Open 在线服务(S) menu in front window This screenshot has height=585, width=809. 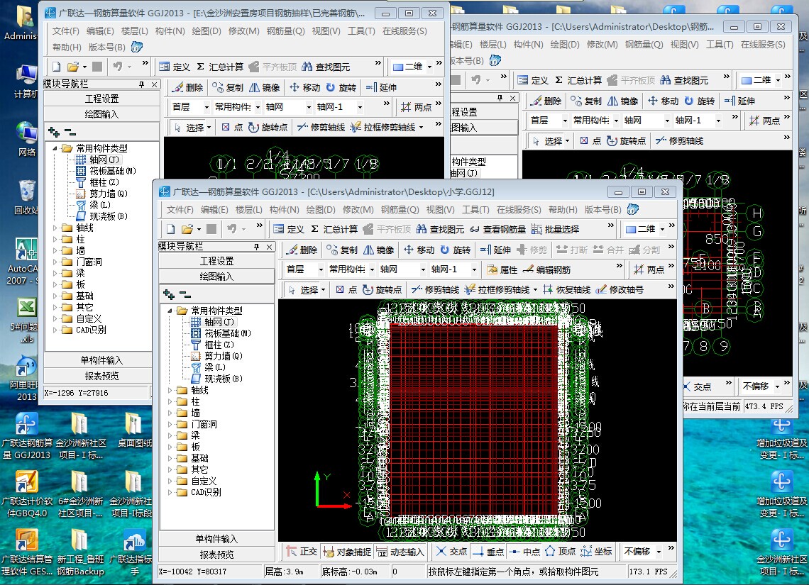click(519, 210)
